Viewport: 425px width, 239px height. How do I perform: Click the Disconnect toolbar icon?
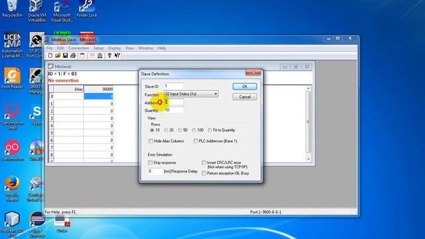pyautogui.click(x=100, y=56)
